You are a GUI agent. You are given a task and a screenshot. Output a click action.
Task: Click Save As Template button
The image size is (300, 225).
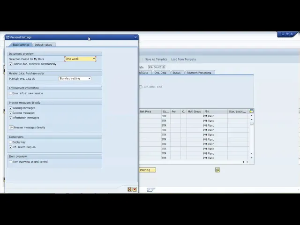(x=156, y=60)
